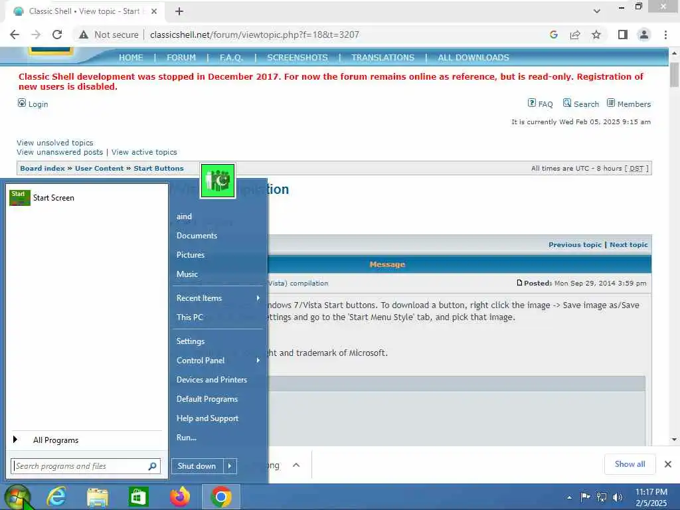Click the share page icon
The width and height of the screenshot is (680, 510).
pyautogui.click(x=575, y=35)
